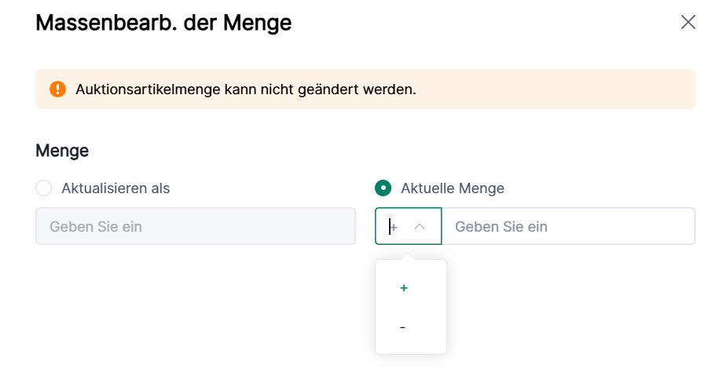Click the upward chevron icon in operator selector

(x=420, y=226)
